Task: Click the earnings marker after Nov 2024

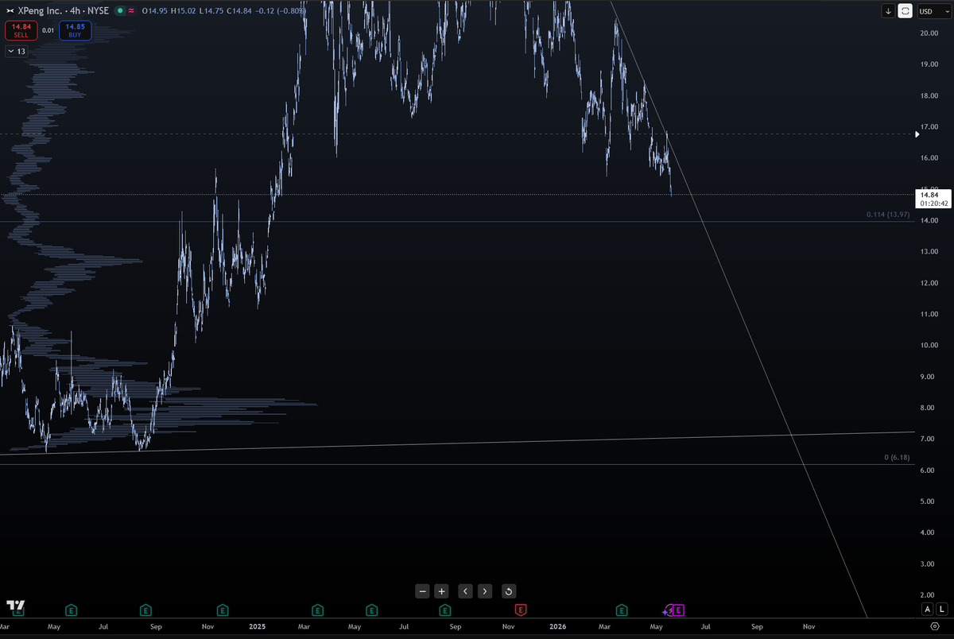Action: coord(223,610)
